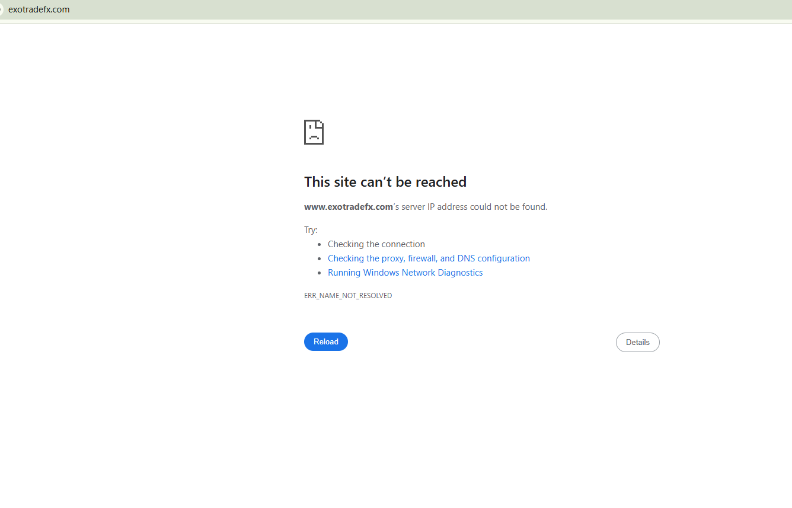Click empty address bar area right of URL

(x=415, y=9)
